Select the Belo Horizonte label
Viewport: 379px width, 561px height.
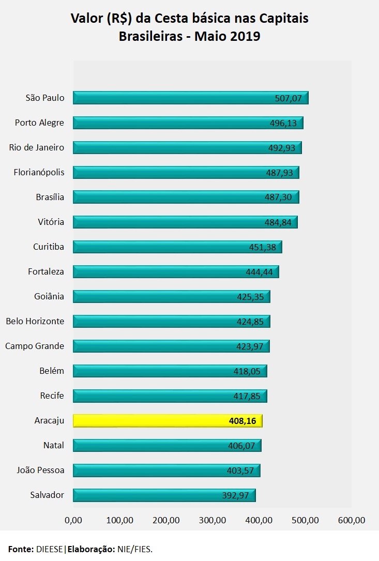coord(35,321)
